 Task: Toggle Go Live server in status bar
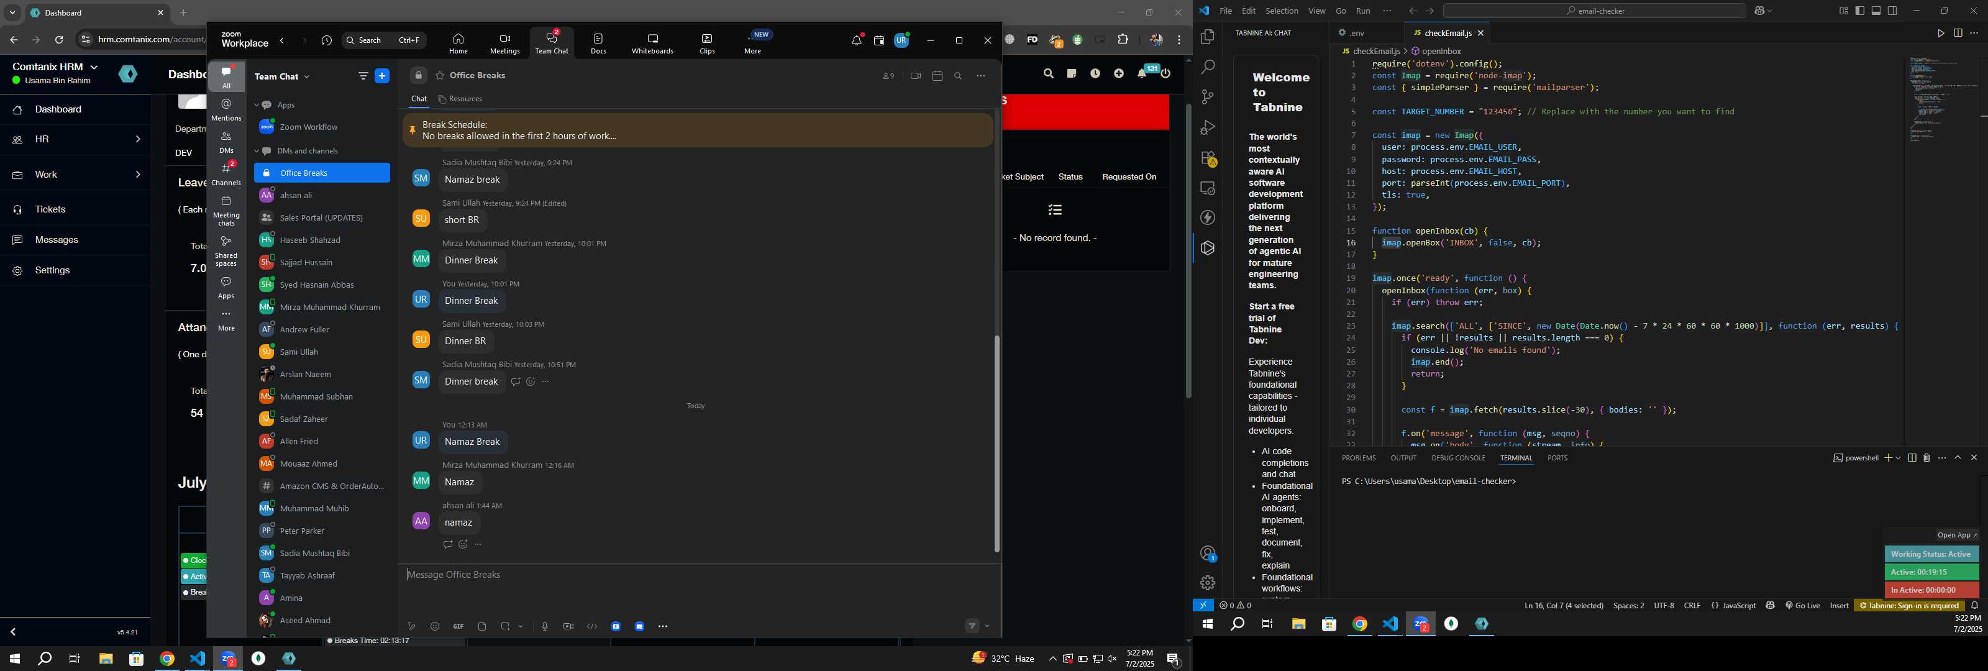[1803, 606]
